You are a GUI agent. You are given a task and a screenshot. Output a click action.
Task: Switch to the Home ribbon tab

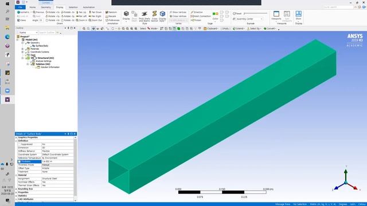33,7
